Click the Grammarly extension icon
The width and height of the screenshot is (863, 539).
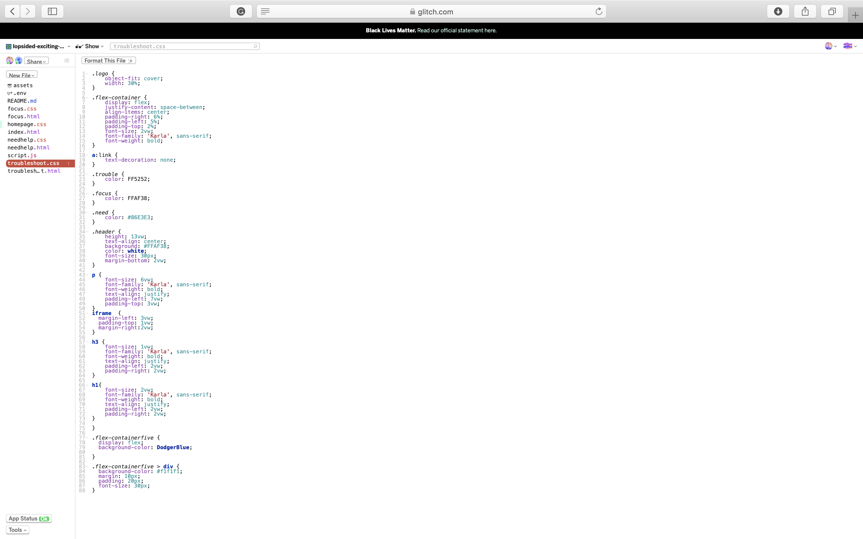[x=241, y=11]
